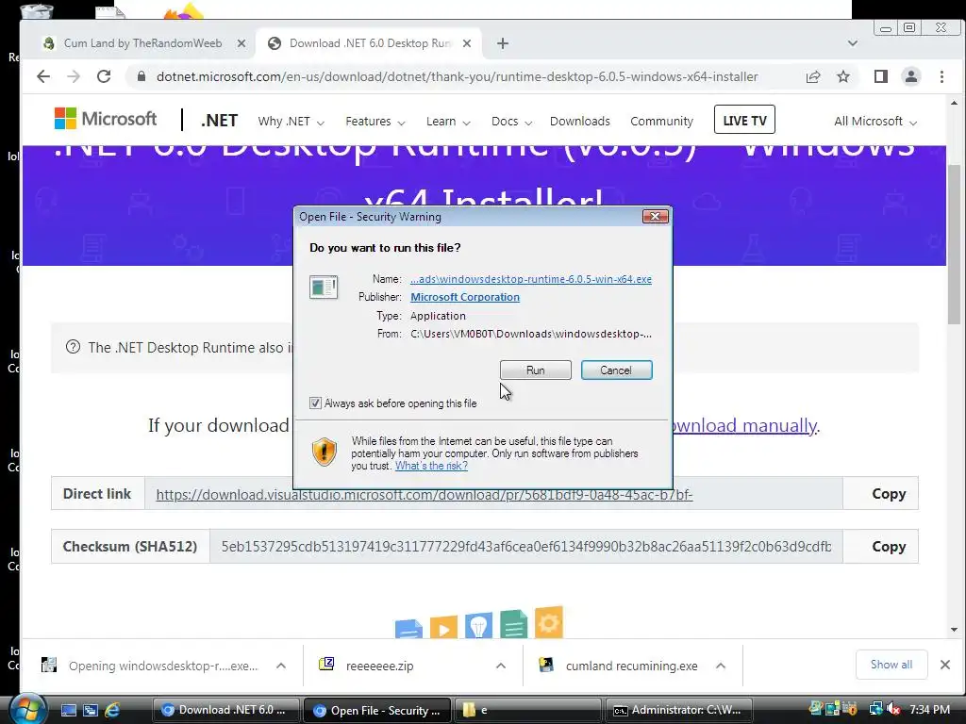Open the What's the risk? link

coord(431,466)
